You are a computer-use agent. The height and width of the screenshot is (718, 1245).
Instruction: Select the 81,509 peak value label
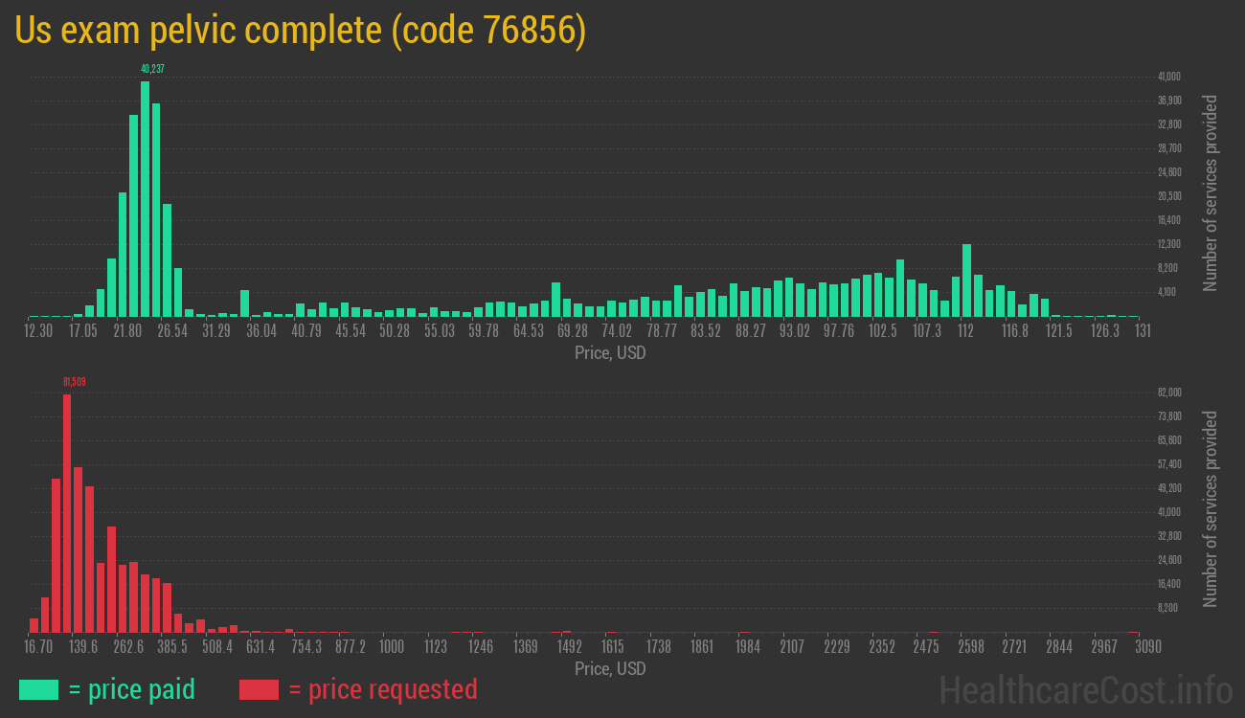tap(75, 382)
